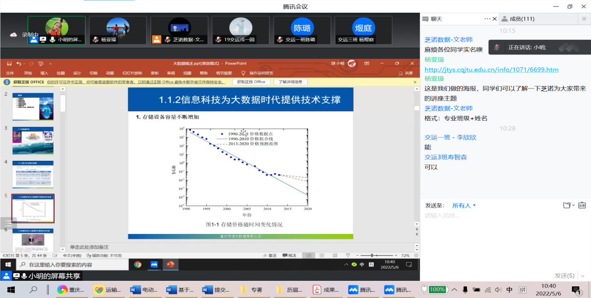Open the 文件 menu
The height and width of the screenshot is (298, 591).
pos(10,73)
